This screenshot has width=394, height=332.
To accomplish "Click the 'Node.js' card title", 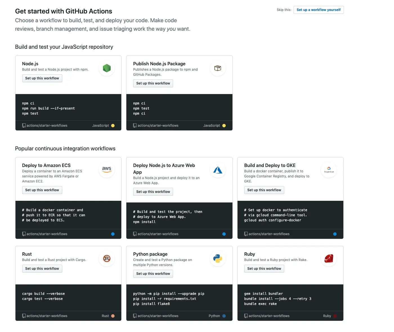I will click(30, 64).
